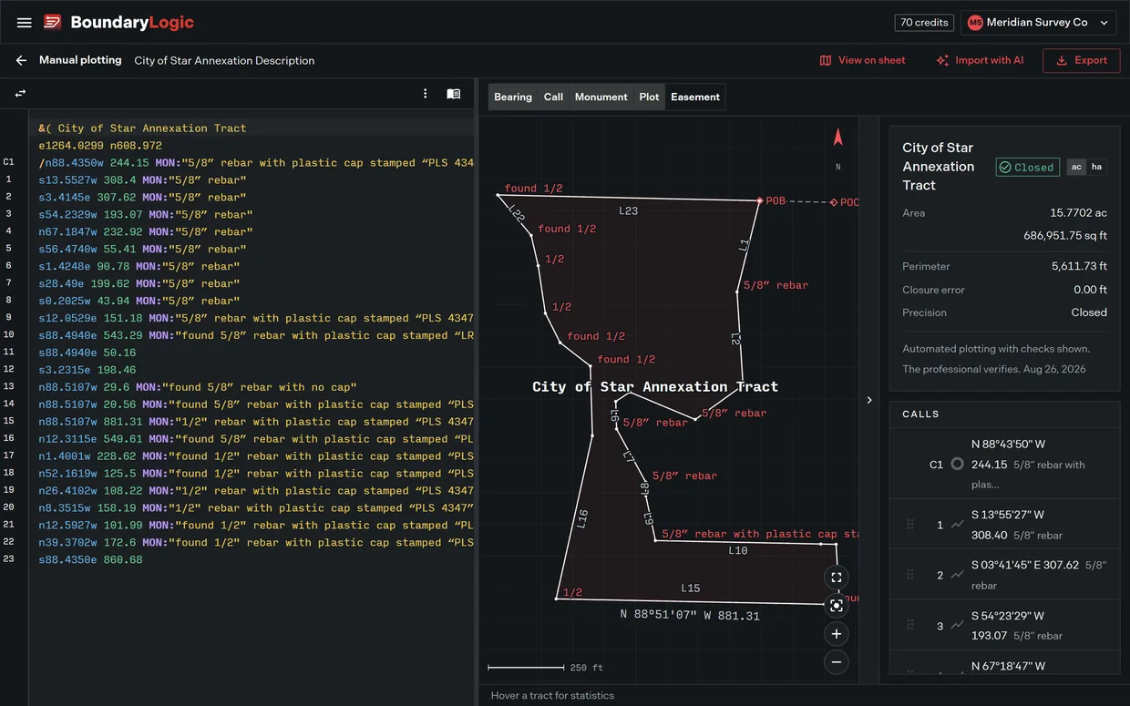1130x706 pixels.
Task: Click the line-type icon for call 1
Action: [x=957, y=525]
